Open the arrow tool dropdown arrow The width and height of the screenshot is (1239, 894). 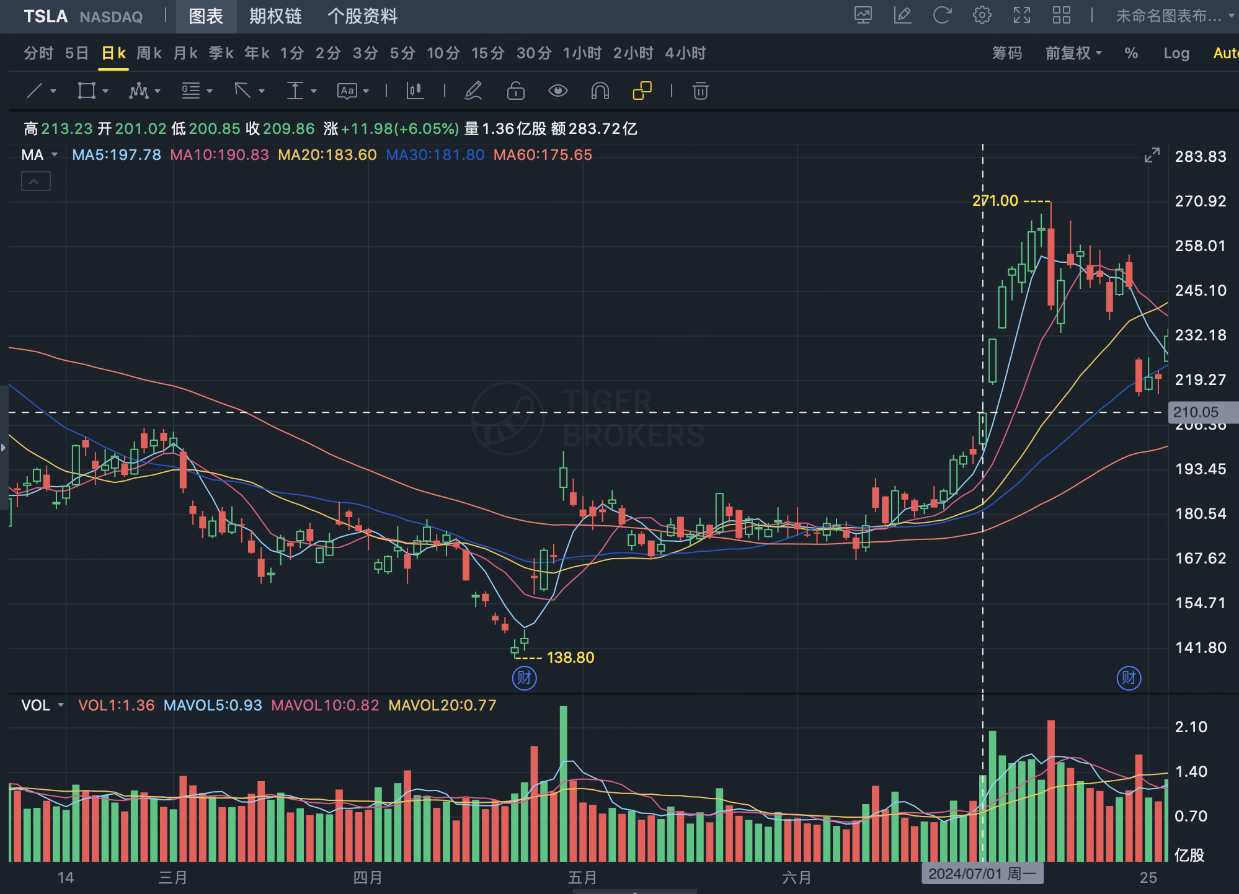coord(262,92)
